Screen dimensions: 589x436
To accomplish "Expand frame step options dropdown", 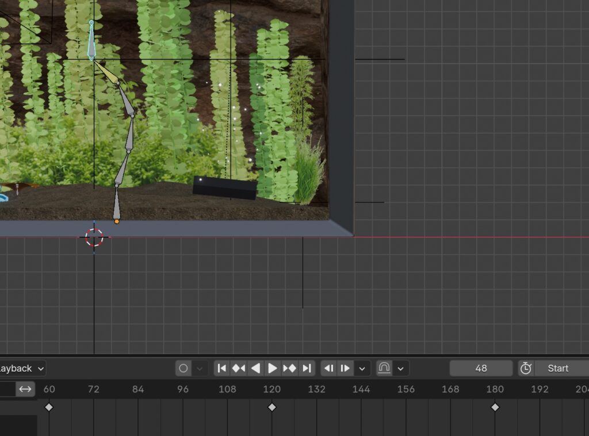I will click(362, 368).
